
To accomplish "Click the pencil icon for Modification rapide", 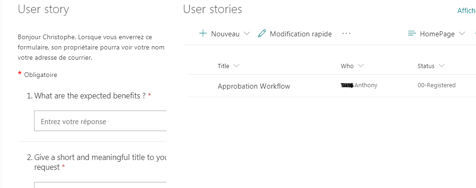I will (x=262, y=34).
